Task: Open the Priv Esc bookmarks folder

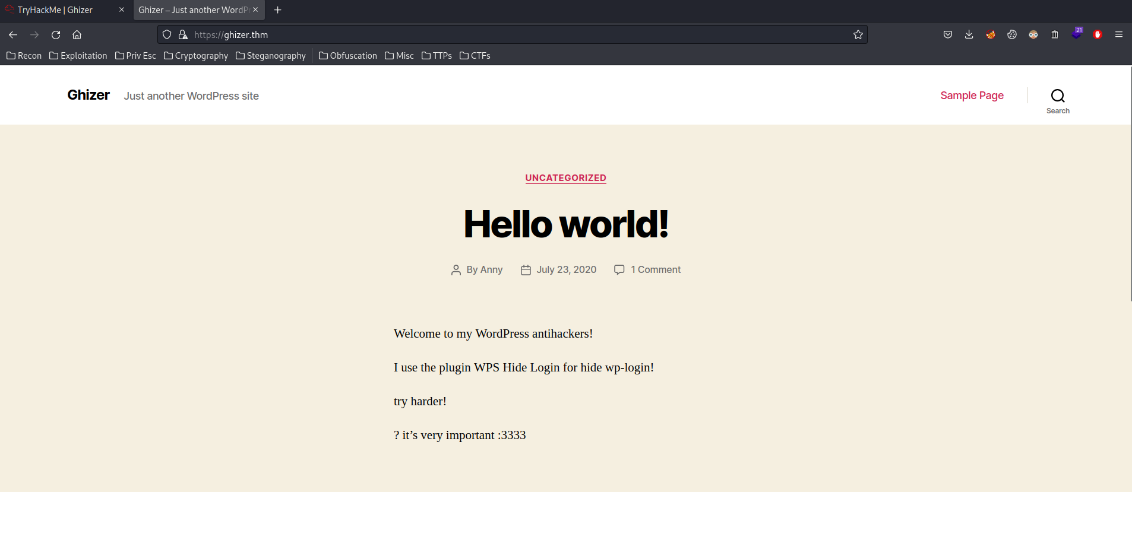Action: [135, 56]
